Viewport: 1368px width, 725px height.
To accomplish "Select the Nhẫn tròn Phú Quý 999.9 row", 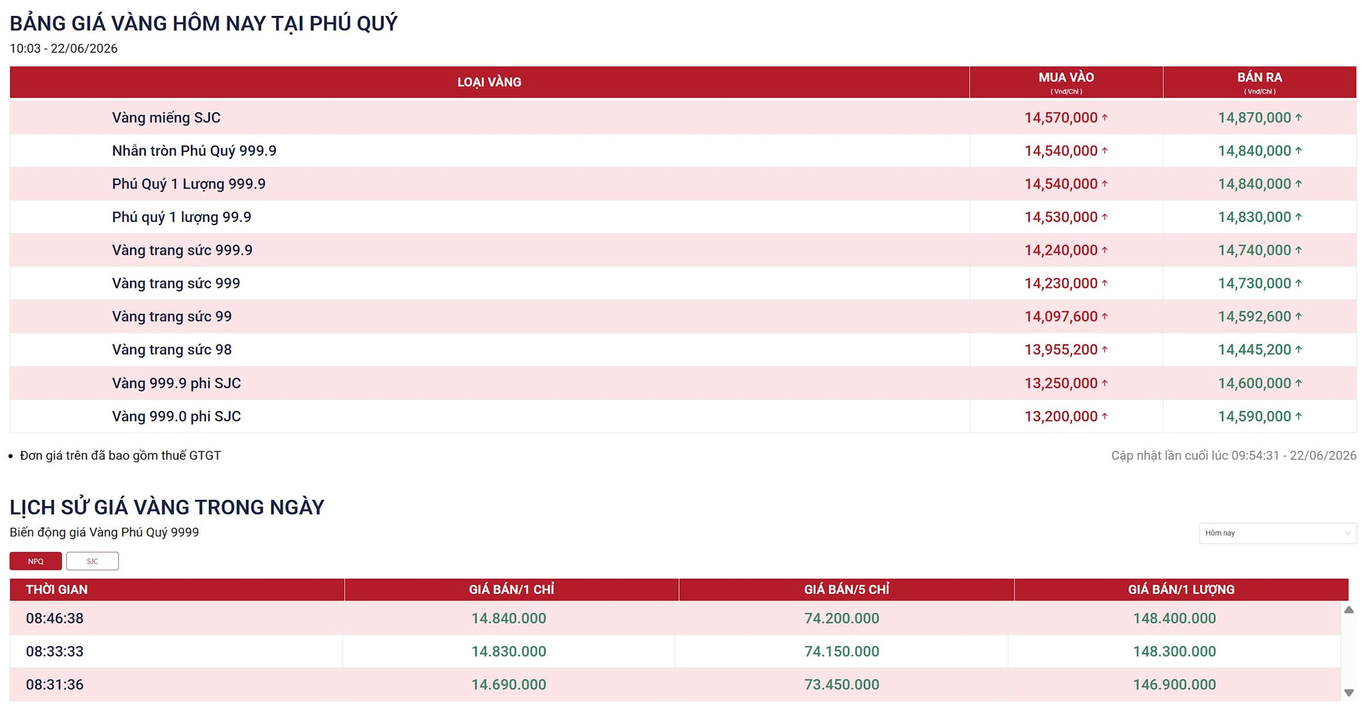I will (683, 151).
